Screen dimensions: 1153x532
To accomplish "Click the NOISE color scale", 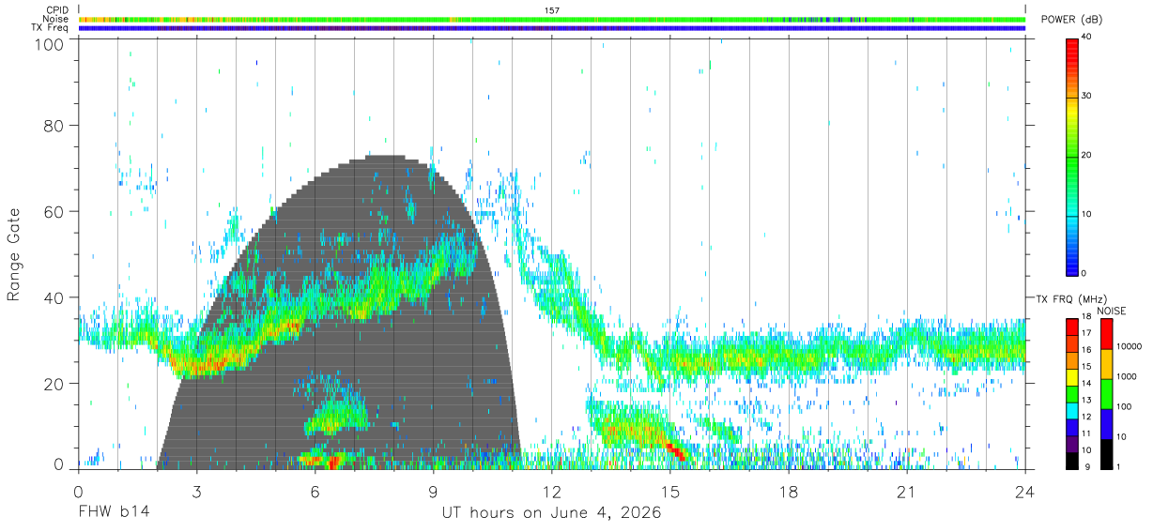I will (x=1106, y=393).
